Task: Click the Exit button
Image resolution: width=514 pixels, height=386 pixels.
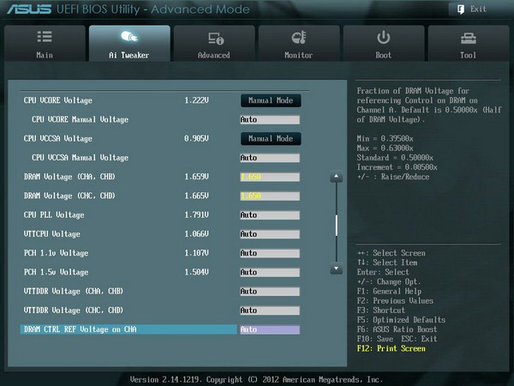Action: click(474, 9)
